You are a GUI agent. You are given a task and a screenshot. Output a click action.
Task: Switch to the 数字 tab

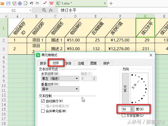click(x=43, y=63)
